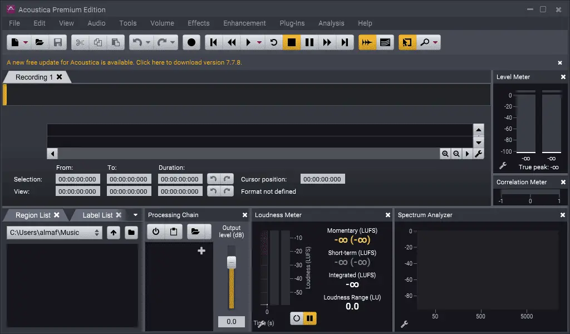This screenshot has width=570, height=334.
Task: Toggle the waveform view mode
Action: coord(367,42)
